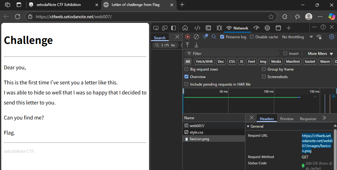Select the style.css request row
Screen dimensions: 337x170
[214, 132]
